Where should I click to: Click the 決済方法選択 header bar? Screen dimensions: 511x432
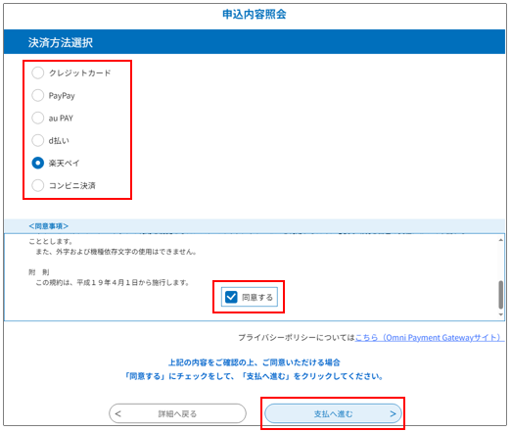255,42
